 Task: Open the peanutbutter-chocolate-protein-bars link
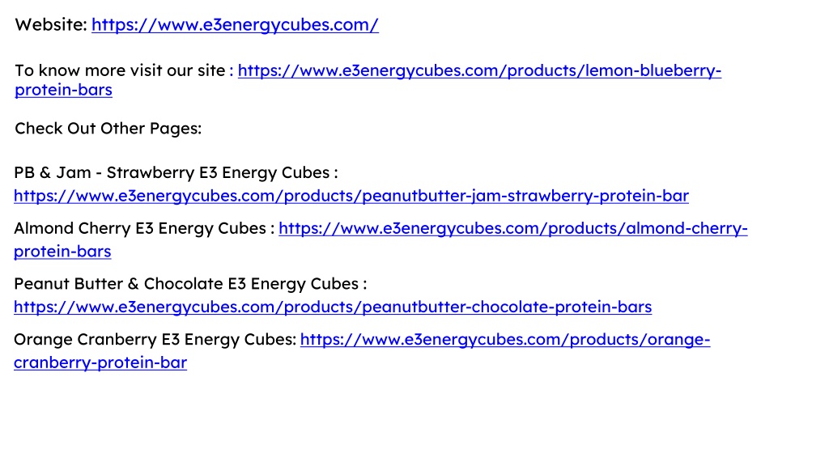[x=333, y=307]
